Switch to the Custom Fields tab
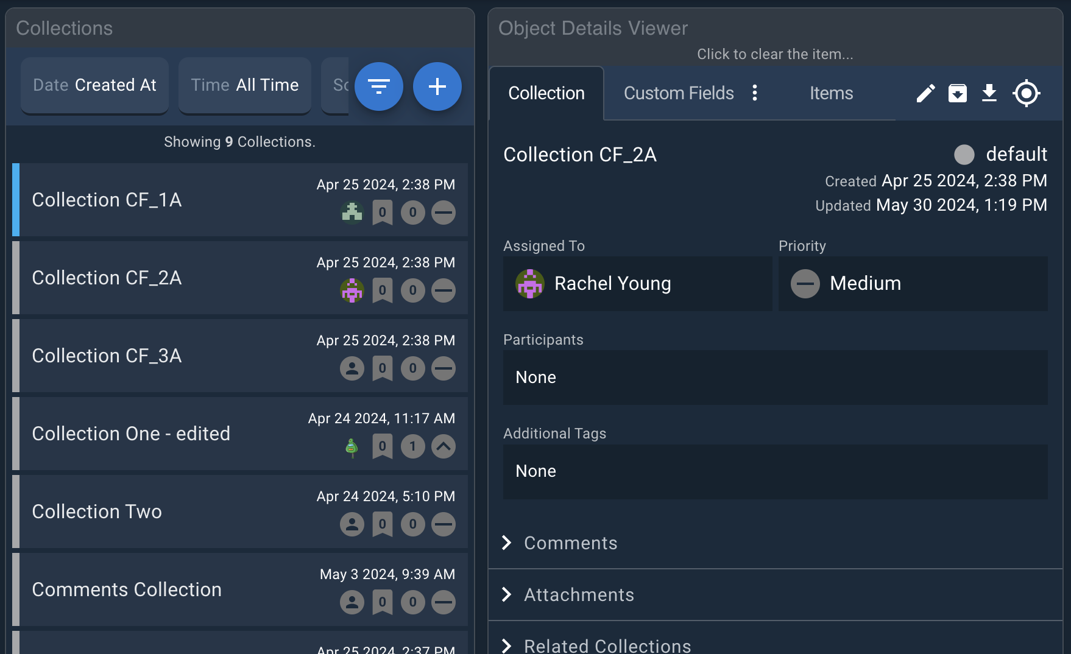The image size is (1071, 654). (x=678, y=93)
